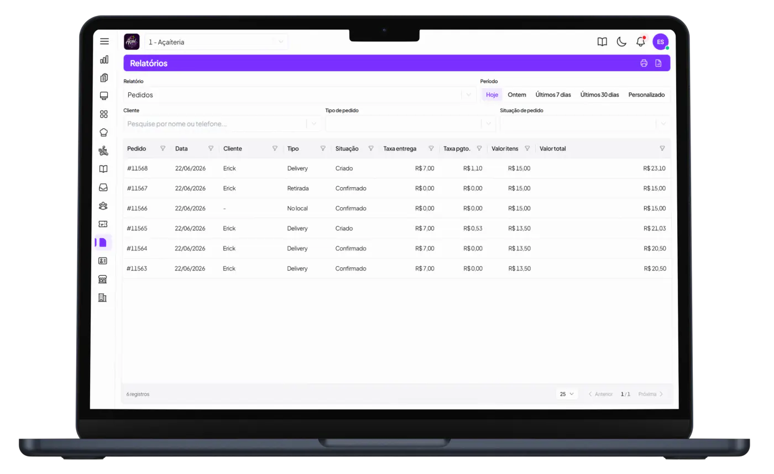Click the four-circles grid sidebar icon
Viewport: 774px width, 474px height.
(x=104, y=114)
